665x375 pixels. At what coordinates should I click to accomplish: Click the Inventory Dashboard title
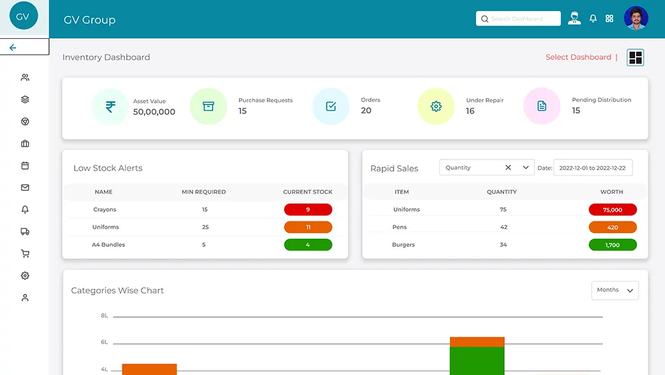click(x=106, y=57)
